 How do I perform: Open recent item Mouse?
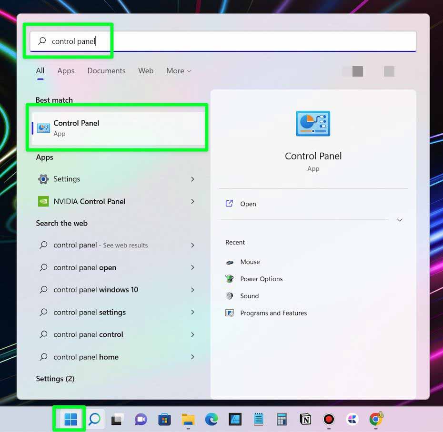click(250, 262)
